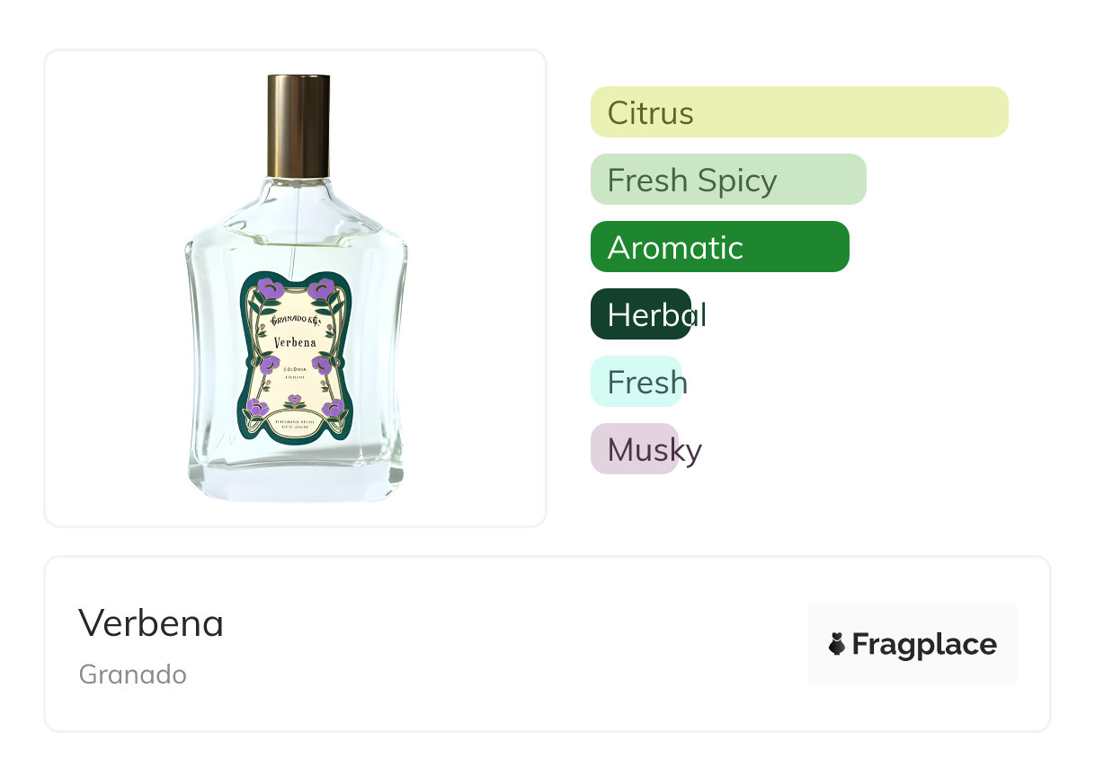The width and height of the screenshot is (1095, 776).
Task: Select the Citrus accord bar
Action: (798, 112)
